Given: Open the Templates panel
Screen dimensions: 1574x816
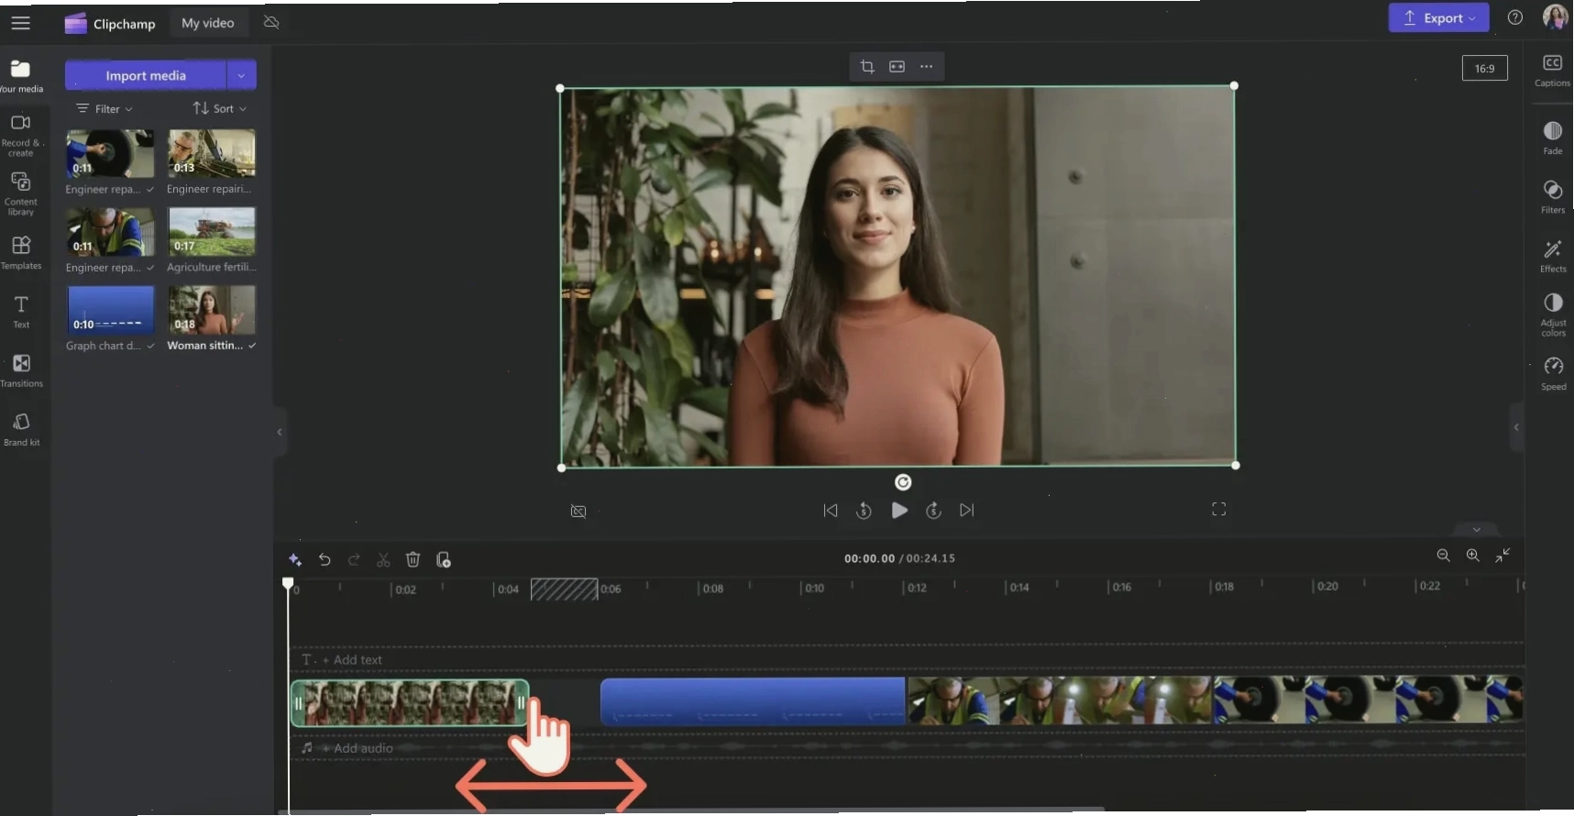Looking at the screenshot, I should pyautogui.click(x=21, y=253).
